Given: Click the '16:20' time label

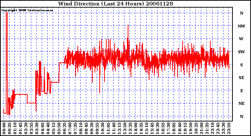Looking at the screenshot, I should 158,129.
